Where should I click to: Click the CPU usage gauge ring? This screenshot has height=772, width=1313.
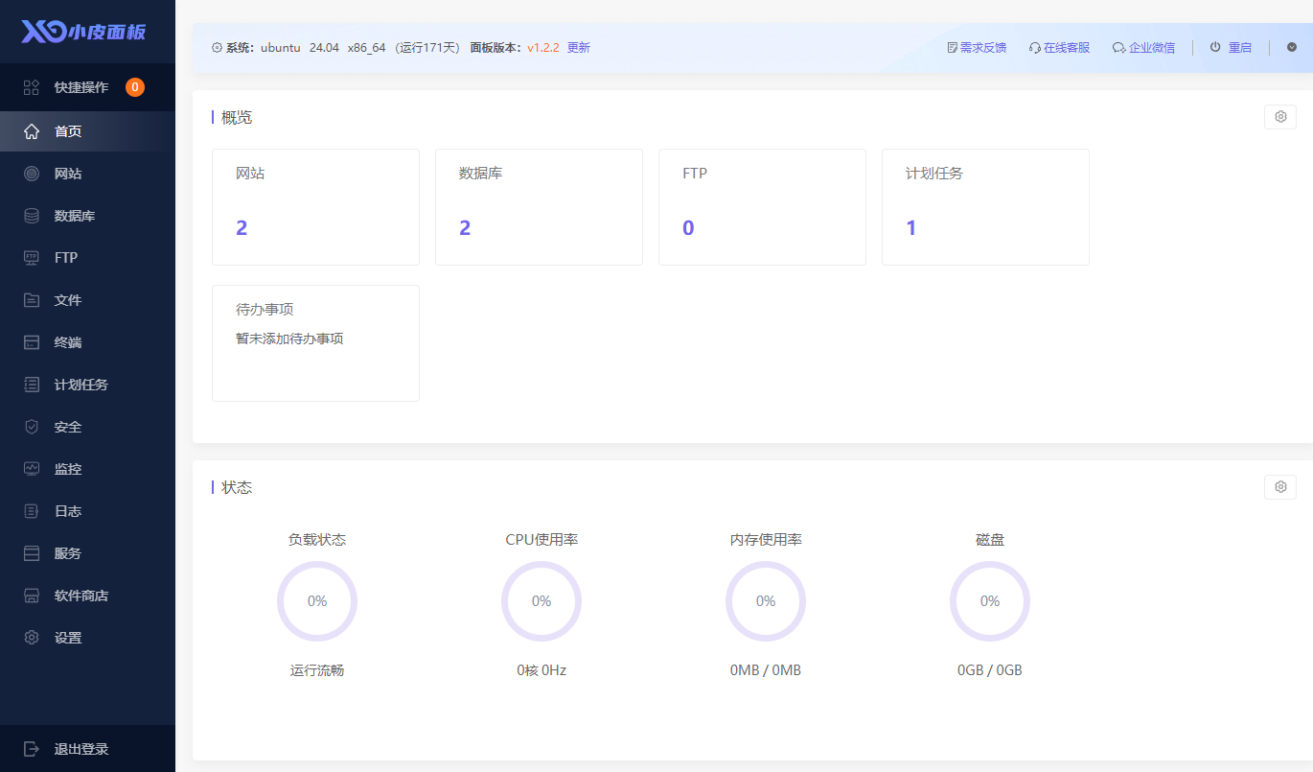pyautogui.click(x=541, y=601)
